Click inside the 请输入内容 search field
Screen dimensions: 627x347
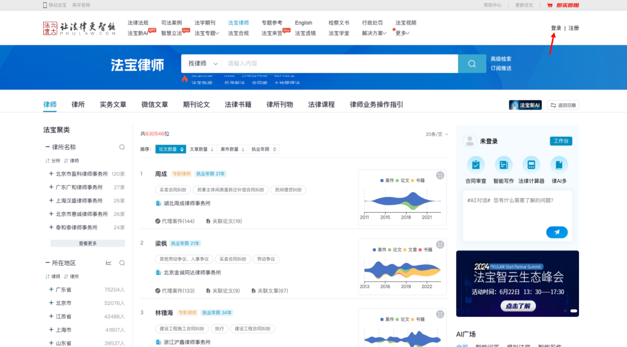[340, 64]
